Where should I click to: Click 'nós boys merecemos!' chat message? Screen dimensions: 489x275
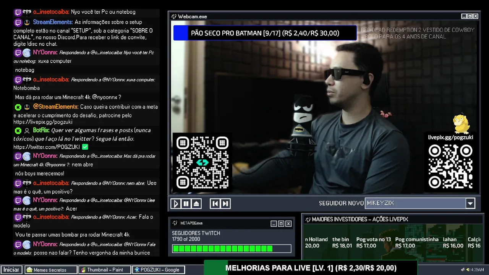coord(40,173)
